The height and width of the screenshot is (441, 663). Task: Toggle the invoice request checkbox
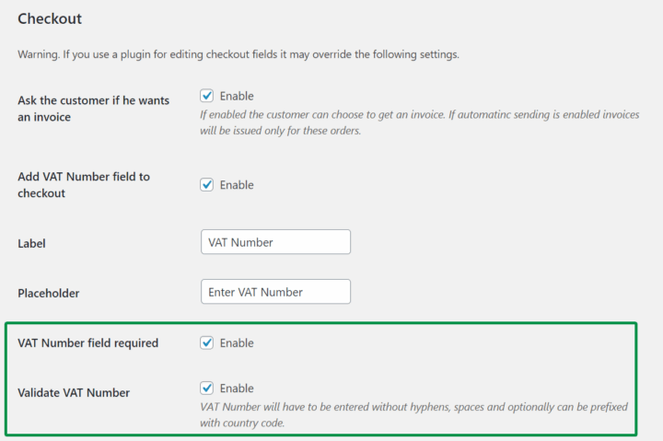coord(207,96)
